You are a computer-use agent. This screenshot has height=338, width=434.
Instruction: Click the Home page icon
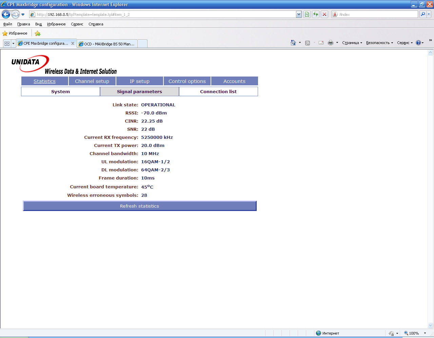point(293,43)
